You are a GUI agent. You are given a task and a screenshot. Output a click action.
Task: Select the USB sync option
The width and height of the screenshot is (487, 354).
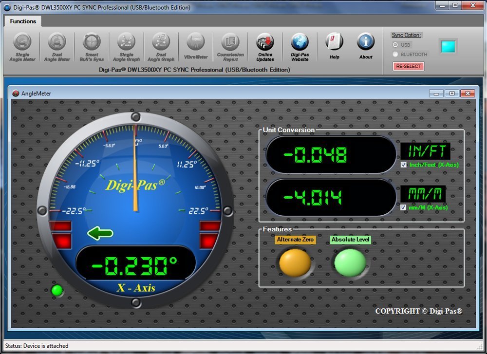[x=395, y=45]
